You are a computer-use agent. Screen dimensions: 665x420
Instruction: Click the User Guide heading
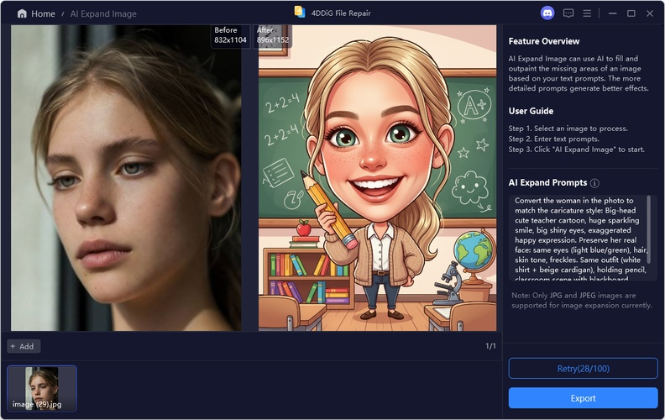click(x=531, y=111)
